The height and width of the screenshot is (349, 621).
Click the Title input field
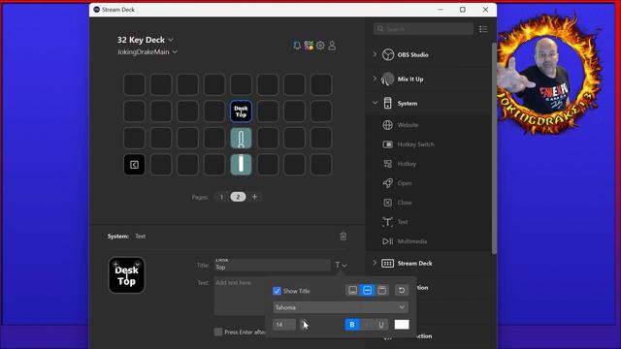pos(273,265)
